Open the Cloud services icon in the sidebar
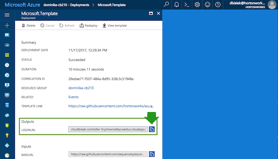 [x=7, y=115]
